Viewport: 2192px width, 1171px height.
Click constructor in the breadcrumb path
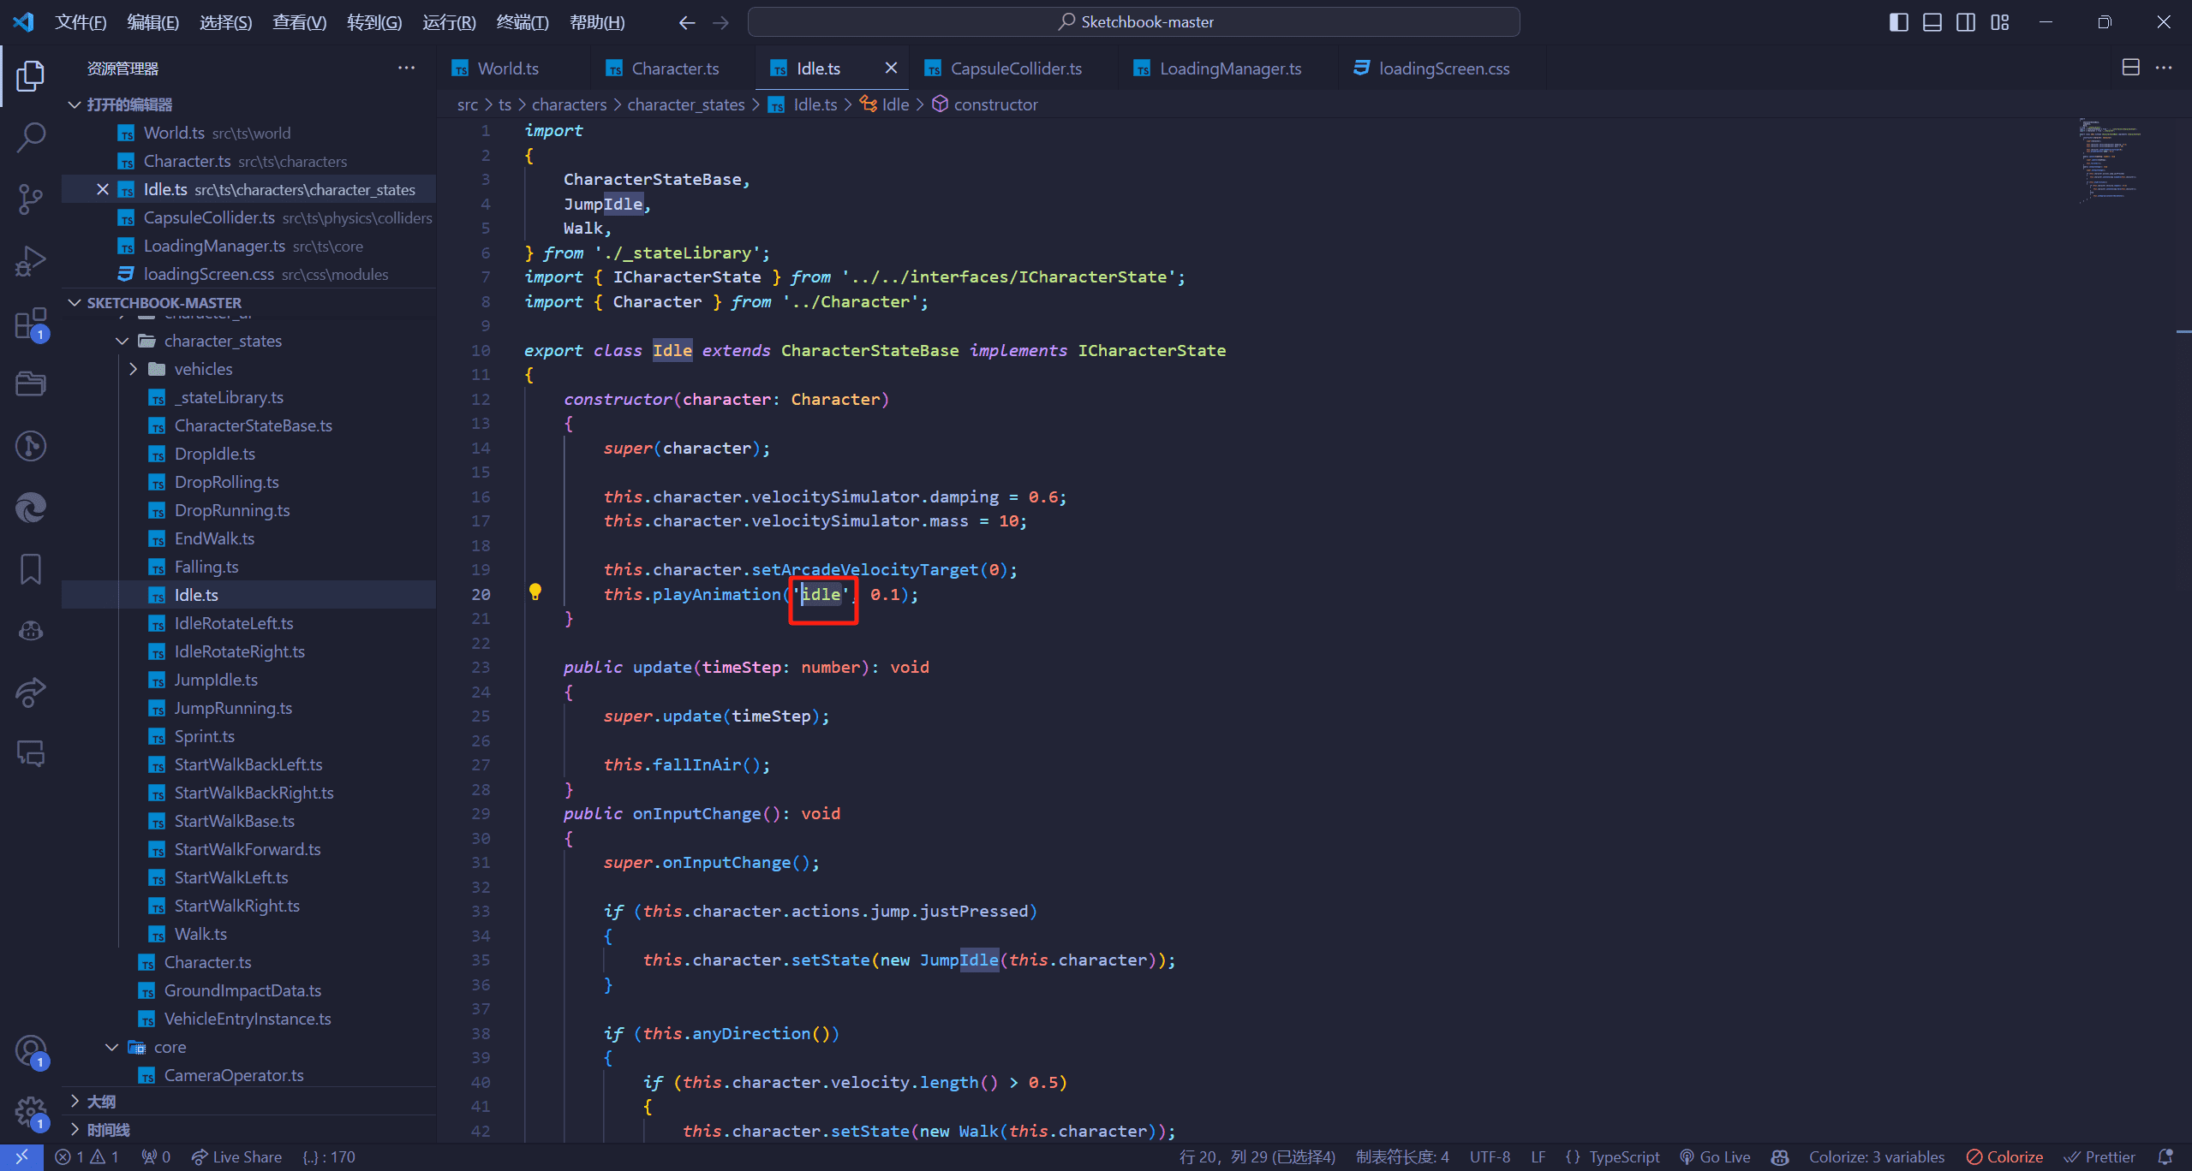(x=995, y=104)
